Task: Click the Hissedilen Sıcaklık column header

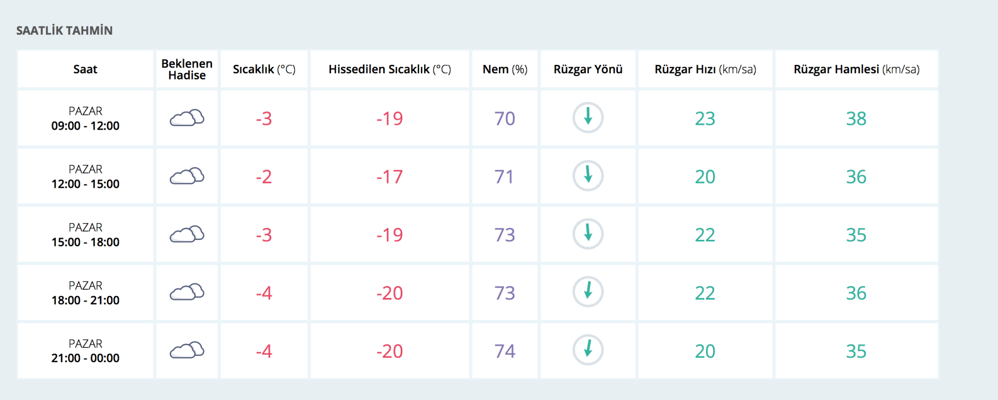Action: point(390,69)
